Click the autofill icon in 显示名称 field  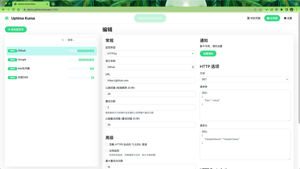[x=193, y=67]
